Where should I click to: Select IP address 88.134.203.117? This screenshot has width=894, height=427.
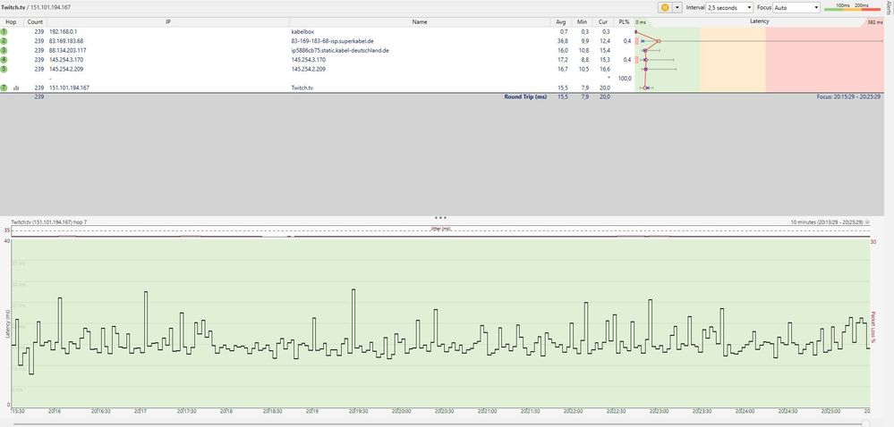pos(68,50)
